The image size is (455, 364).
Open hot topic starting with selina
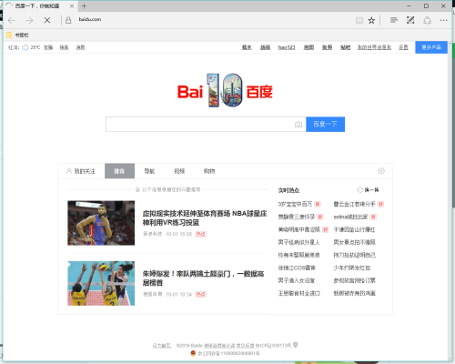350,217
